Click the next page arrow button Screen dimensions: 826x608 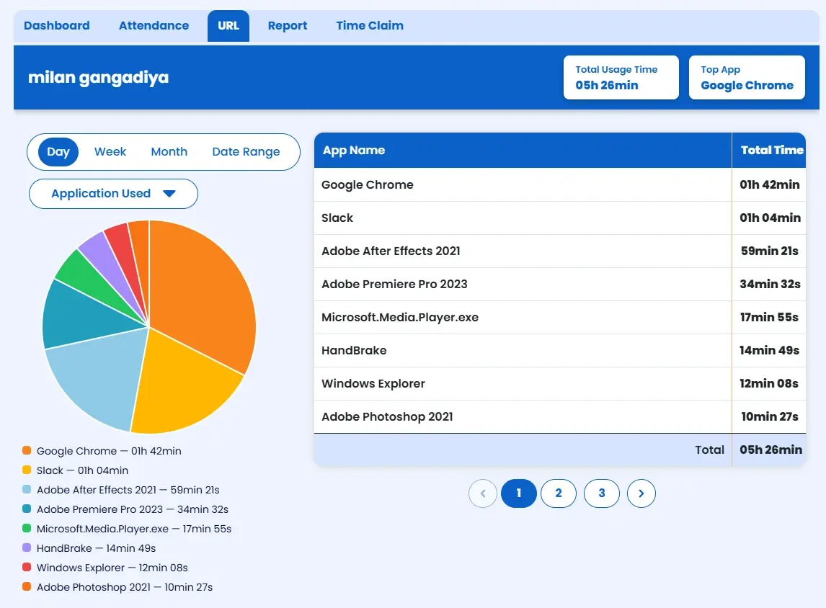pos(641,493)
